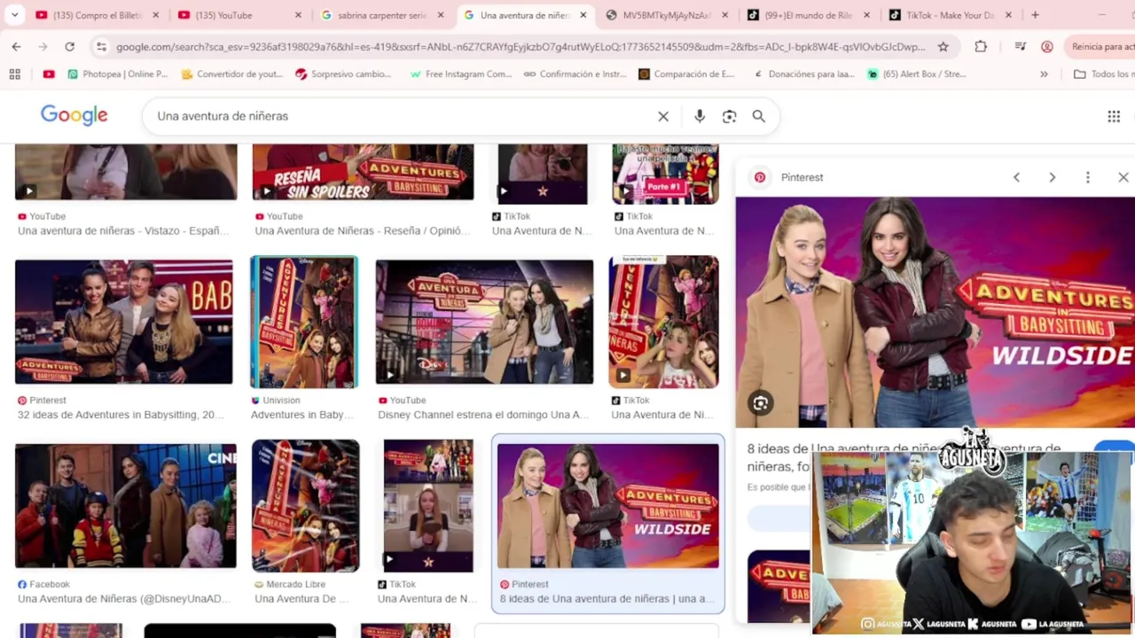Close the Una aventura de niñeras tab
The width and height of the screenshot is (1135, 638).
[583, 15]
